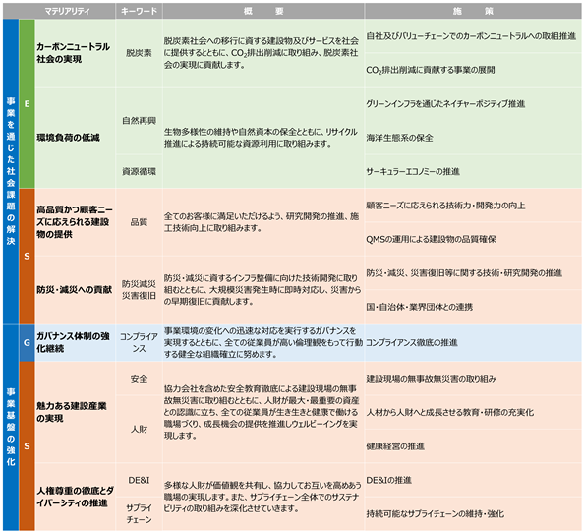Click the 顧客ニーズに応えられる技術力・開発力の向上 cell
583x532 pixels.
[473, 206]
